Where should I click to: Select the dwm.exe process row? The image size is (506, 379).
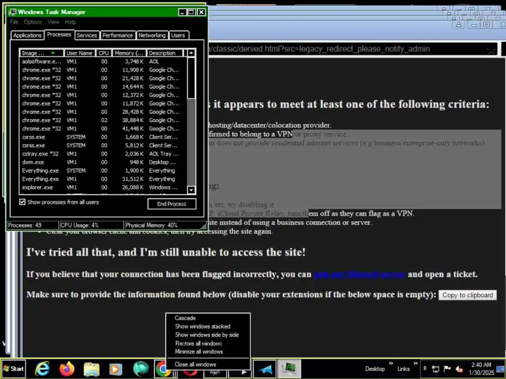tap(103, 162)
